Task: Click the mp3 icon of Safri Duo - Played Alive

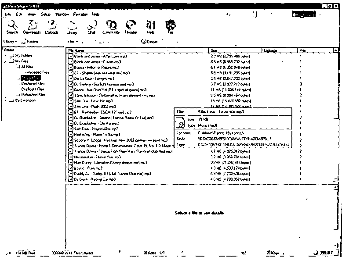Action: tap(71, 129)
